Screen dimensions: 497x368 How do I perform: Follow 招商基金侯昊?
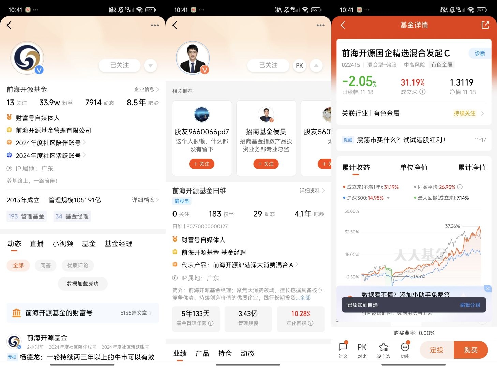pos(266,164)
